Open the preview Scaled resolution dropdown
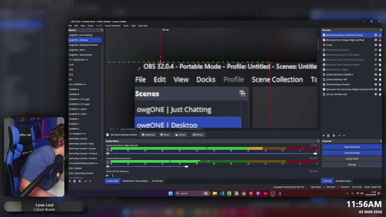 pyautogui.click(x=131, y=129)
